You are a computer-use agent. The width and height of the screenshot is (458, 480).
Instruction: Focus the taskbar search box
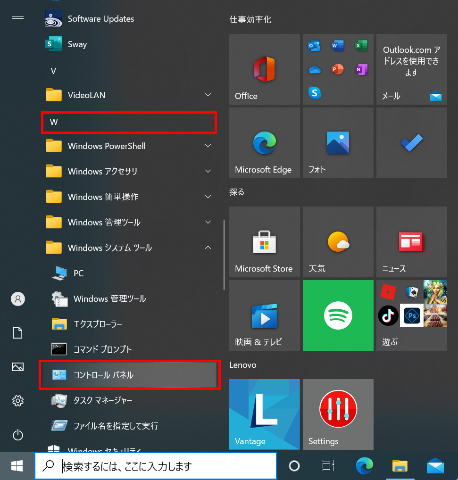pyautogui.click(x=156, y=466)
